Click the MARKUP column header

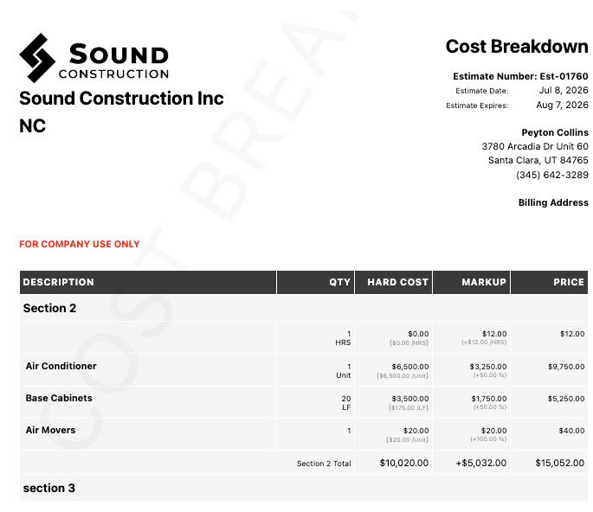coord(483,282)
